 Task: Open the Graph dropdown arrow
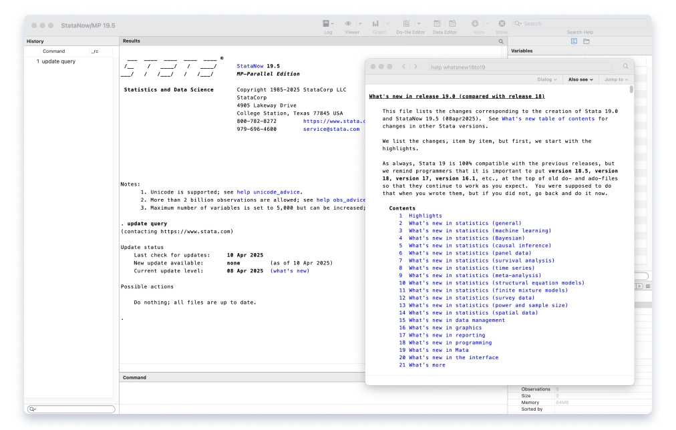tap(387, 23)
